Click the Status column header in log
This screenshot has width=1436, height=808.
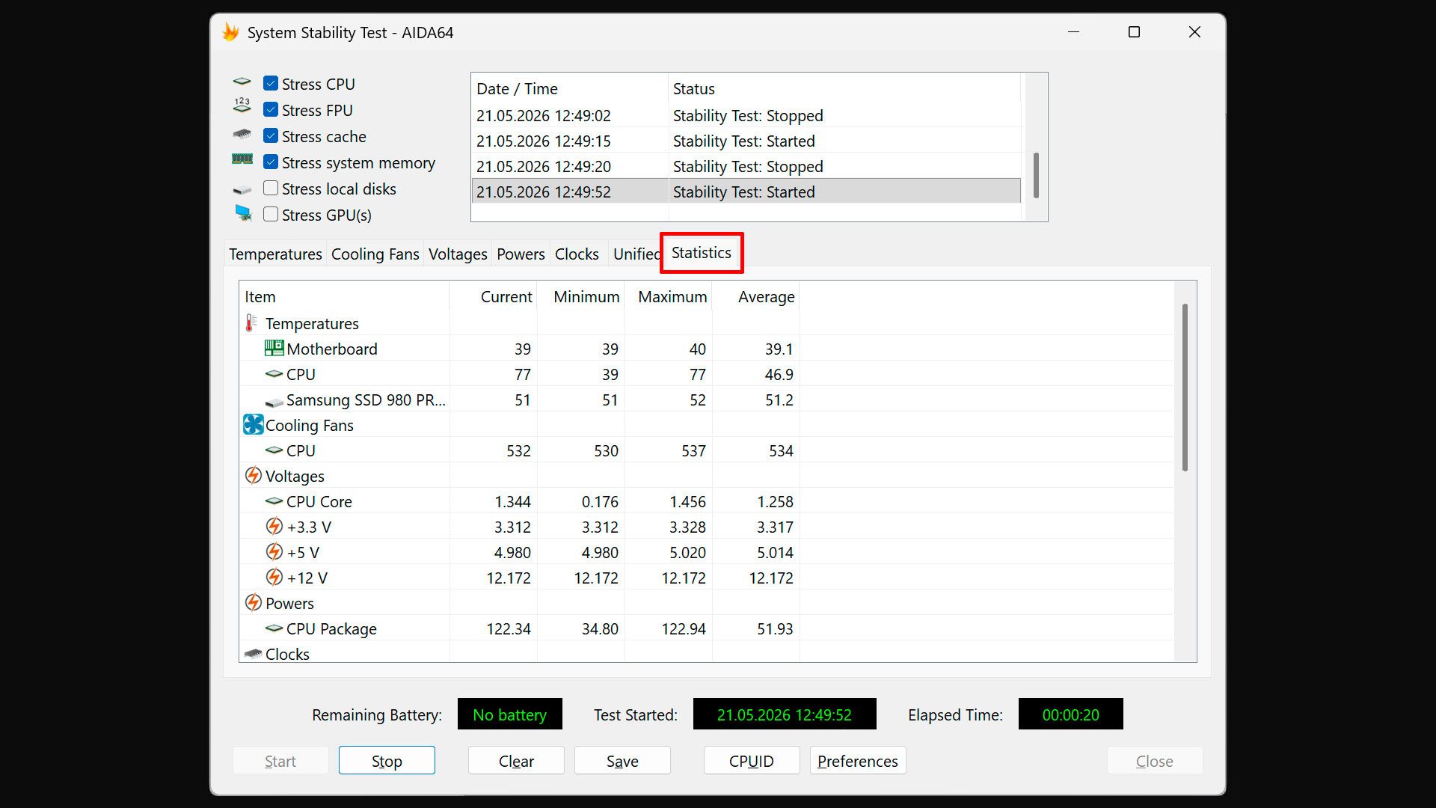click(844, 88)
